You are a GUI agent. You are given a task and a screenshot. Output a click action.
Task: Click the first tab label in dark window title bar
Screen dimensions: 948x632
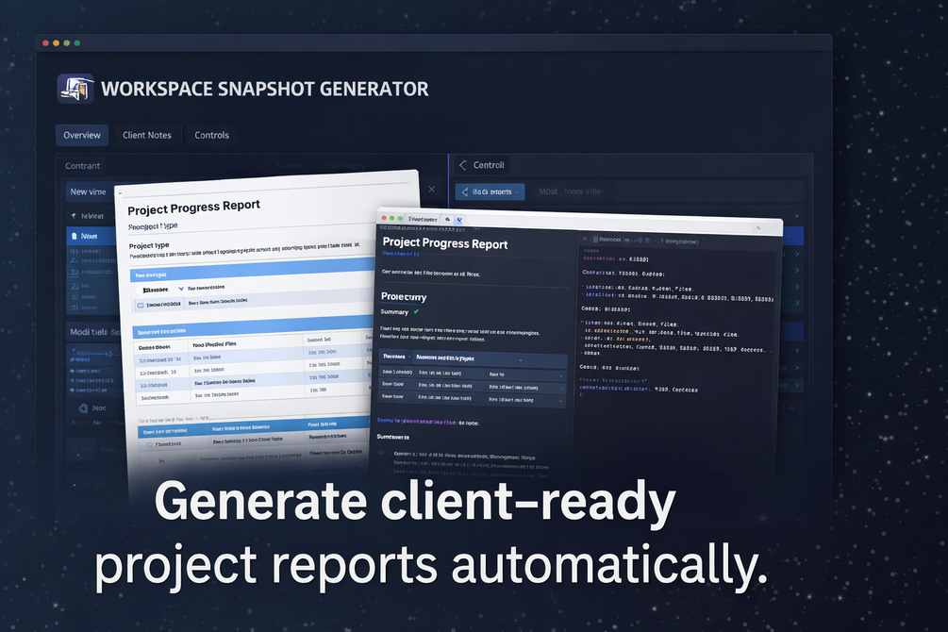pyautogui.click(x=422, y=220)
